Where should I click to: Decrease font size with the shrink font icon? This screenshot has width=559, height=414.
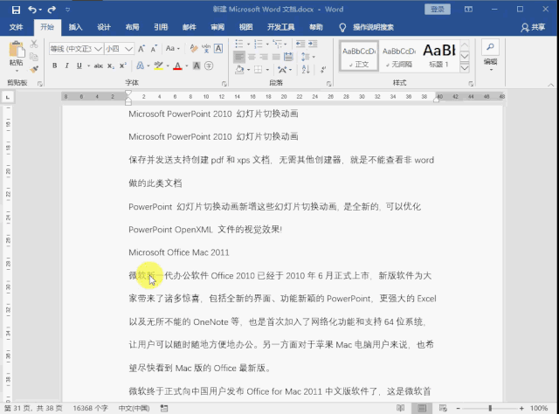[x=154, y=49]
